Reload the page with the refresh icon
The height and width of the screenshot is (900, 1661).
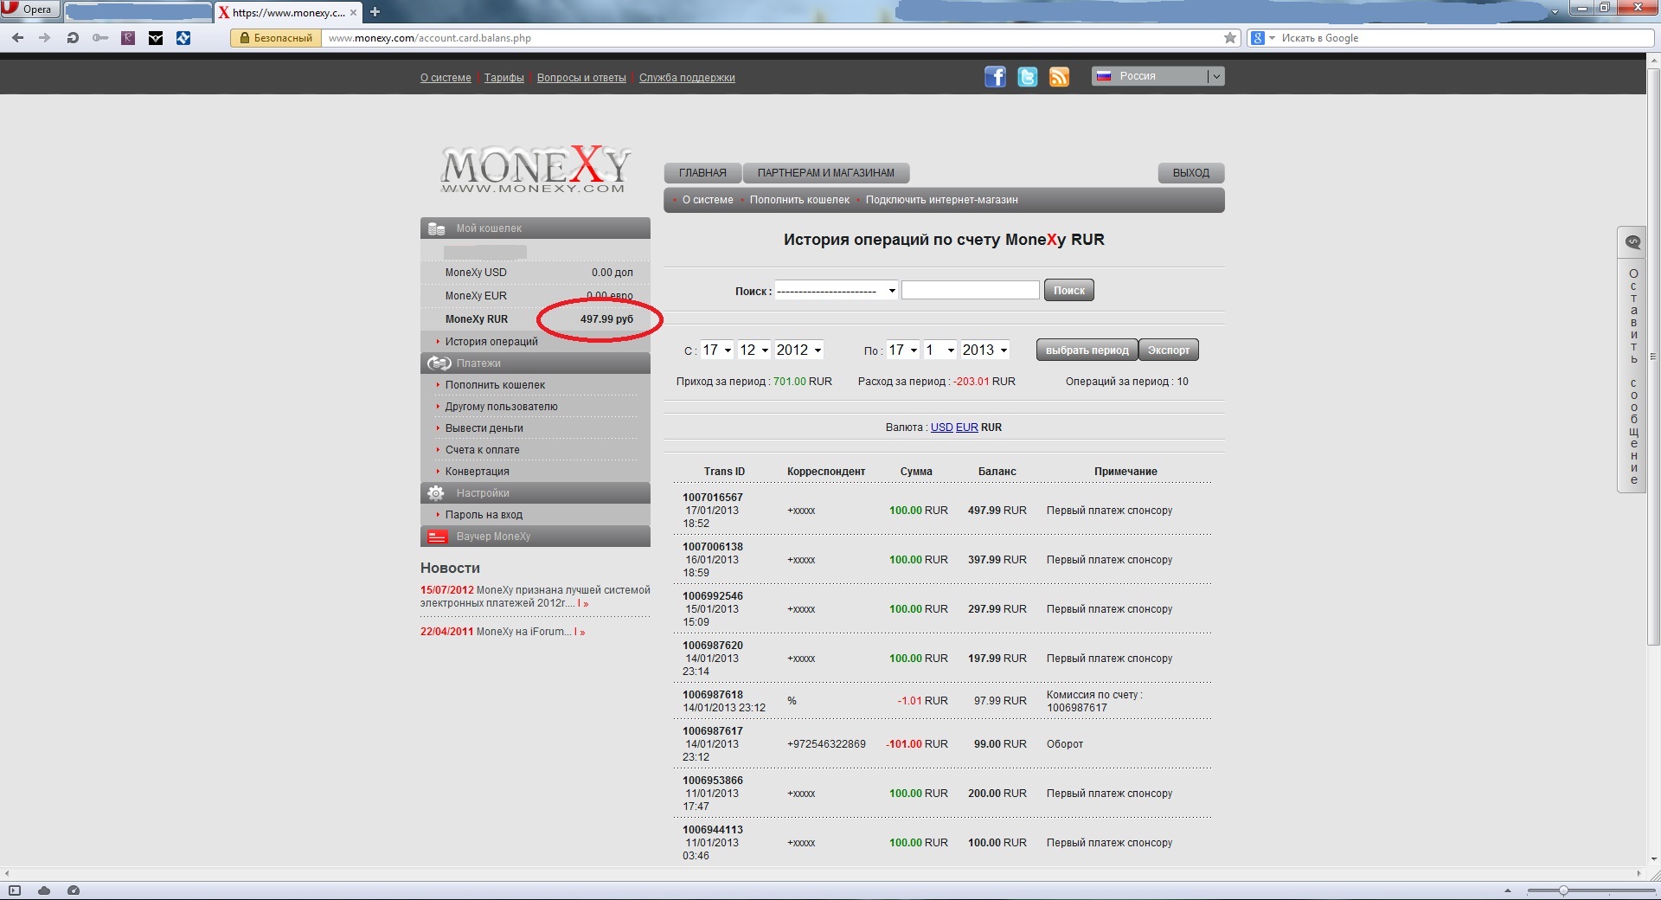tap(73, 38)
